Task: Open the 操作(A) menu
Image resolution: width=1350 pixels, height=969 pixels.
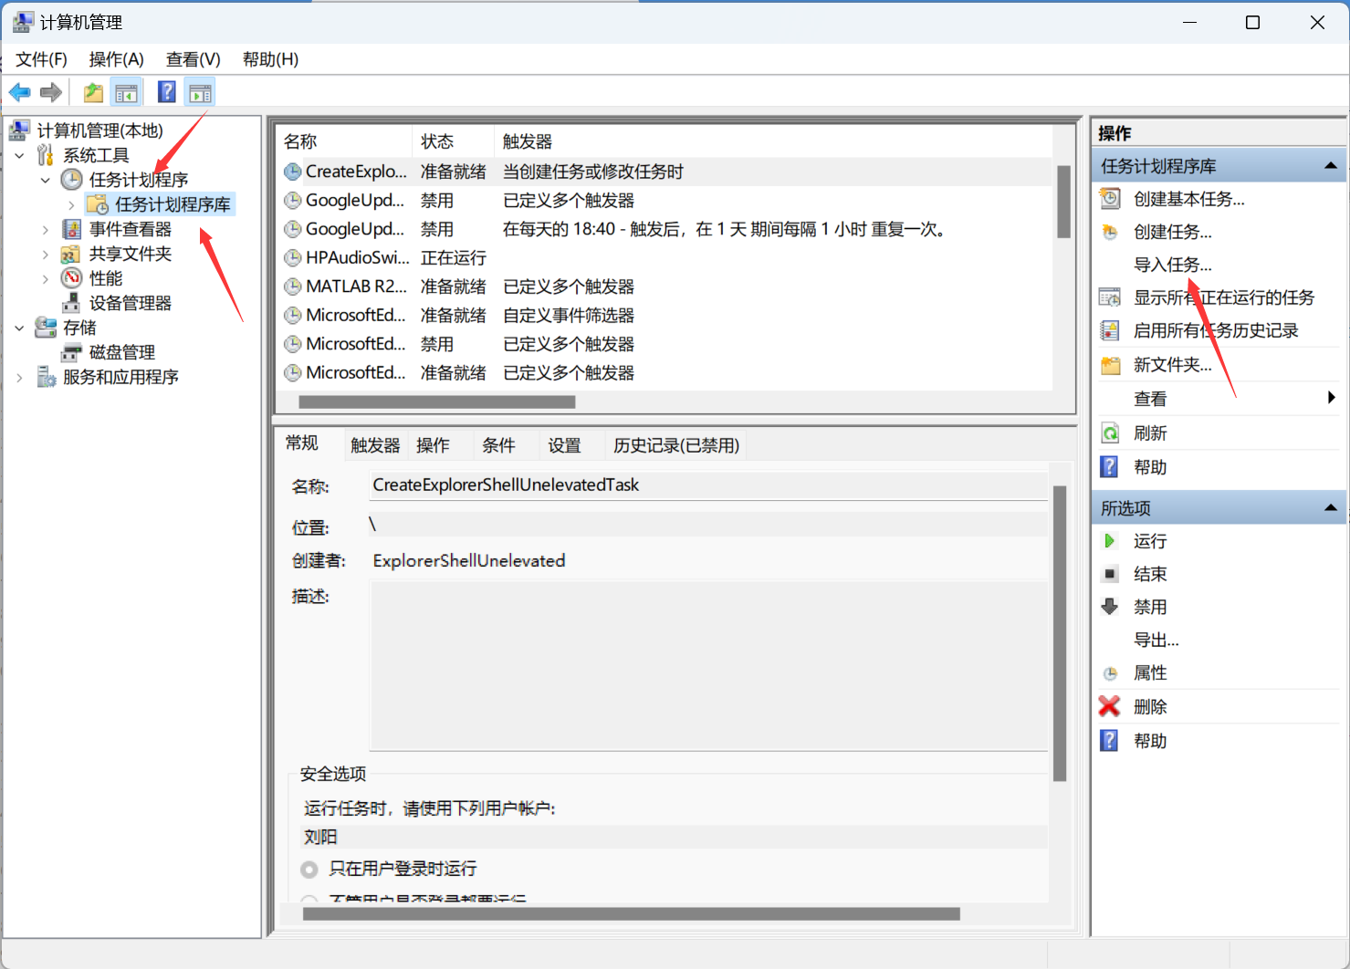Action: coord(116,59)
